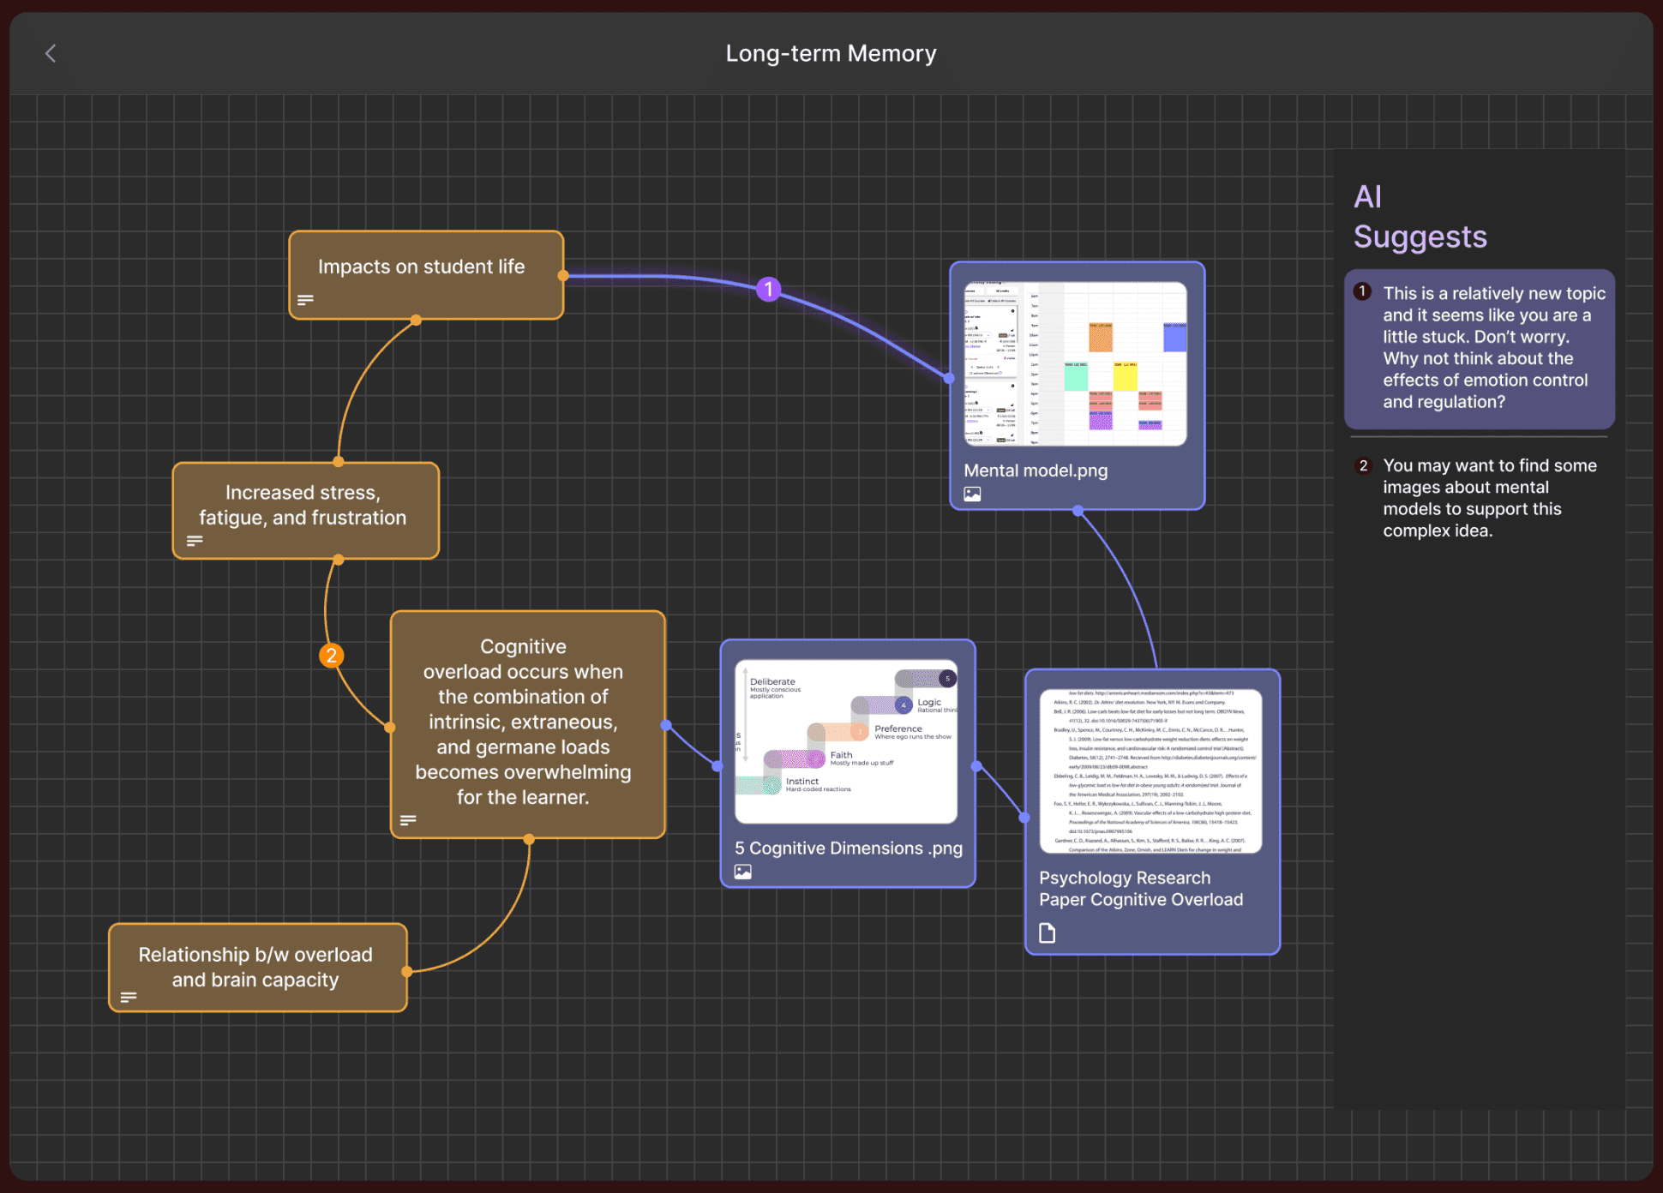Click image icon under 5 Cognitive Dimensions.png
1663x1193 pixels.
[x=742, y=872]
